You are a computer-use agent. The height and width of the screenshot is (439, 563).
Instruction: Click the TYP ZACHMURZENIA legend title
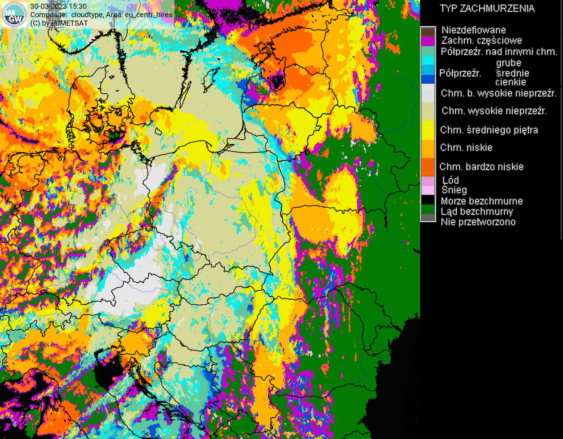(487, 8)
